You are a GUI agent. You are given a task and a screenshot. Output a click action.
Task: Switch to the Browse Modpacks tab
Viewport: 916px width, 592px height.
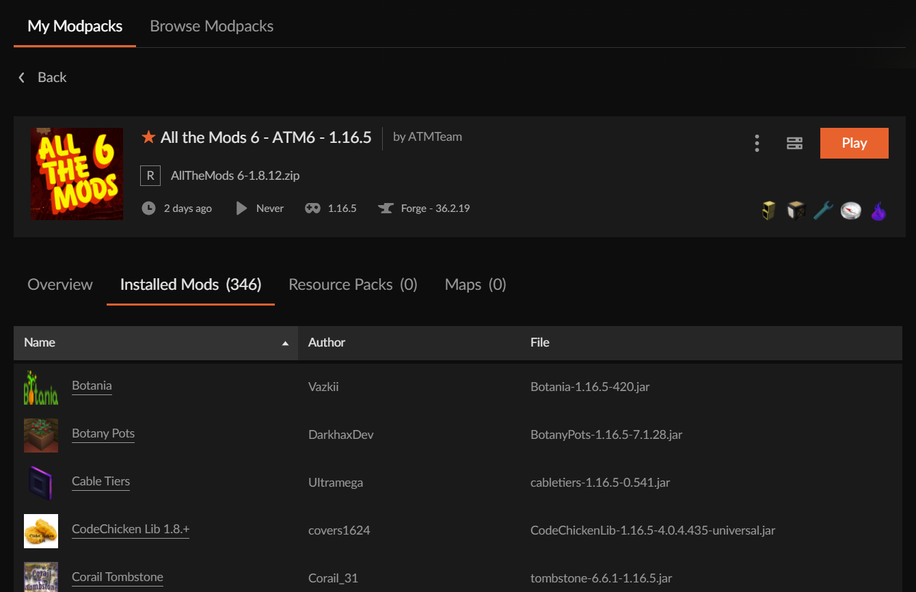click(212, 26)
